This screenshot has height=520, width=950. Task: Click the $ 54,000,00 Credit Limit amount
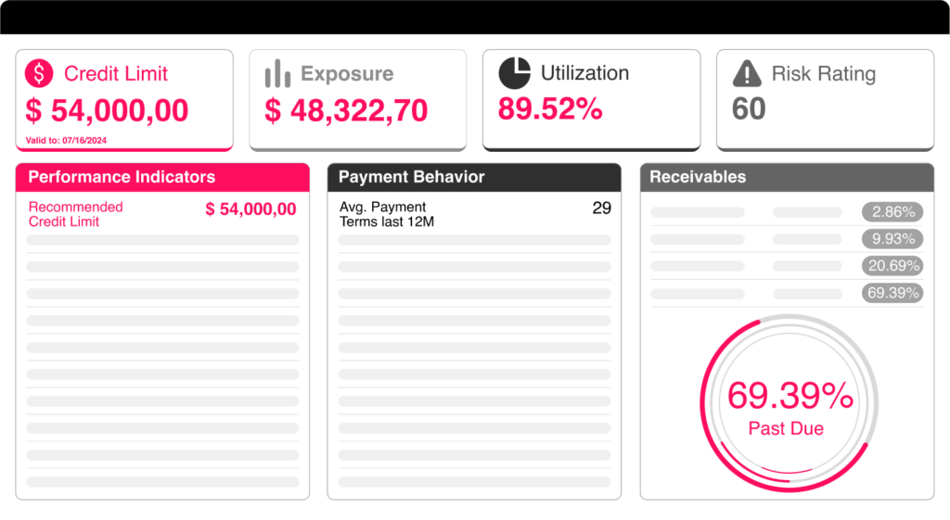pos(107,110)
